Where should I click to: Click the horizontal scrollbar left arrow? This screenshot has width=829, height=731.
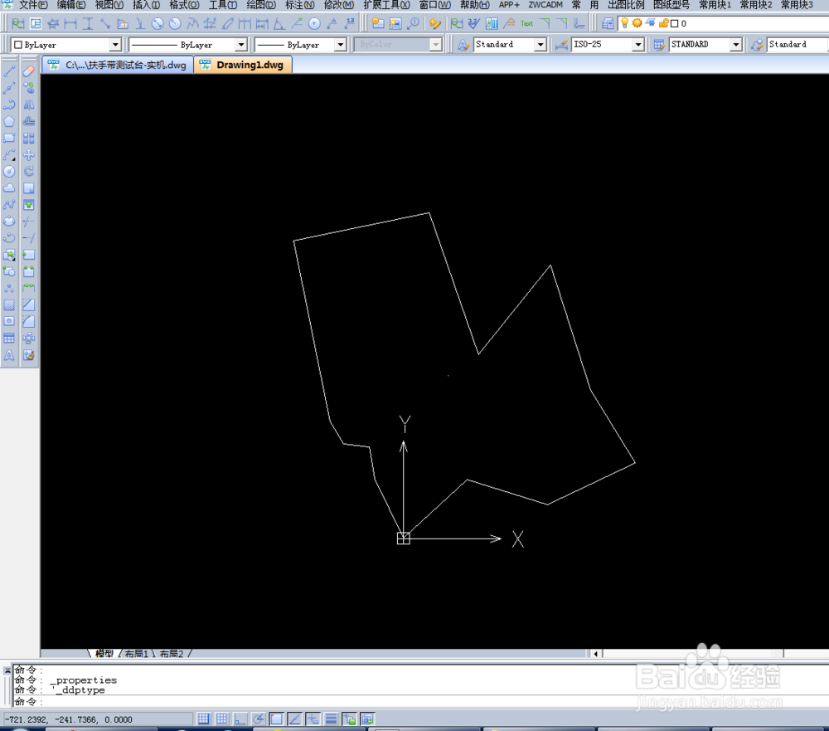595,653
